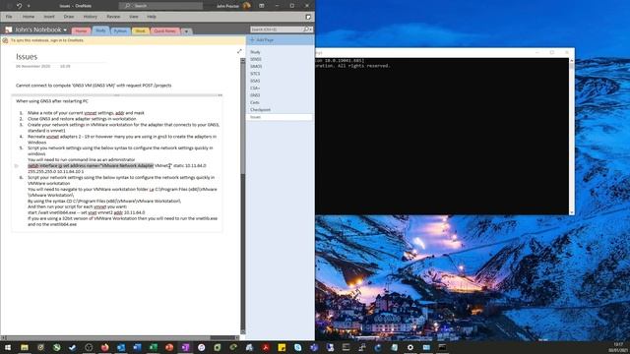Image resolution: width=630 pixels, height=354 pixels.
Task: Click Command Prompt scrollbar up arrow
Action: tap(571, 61)
